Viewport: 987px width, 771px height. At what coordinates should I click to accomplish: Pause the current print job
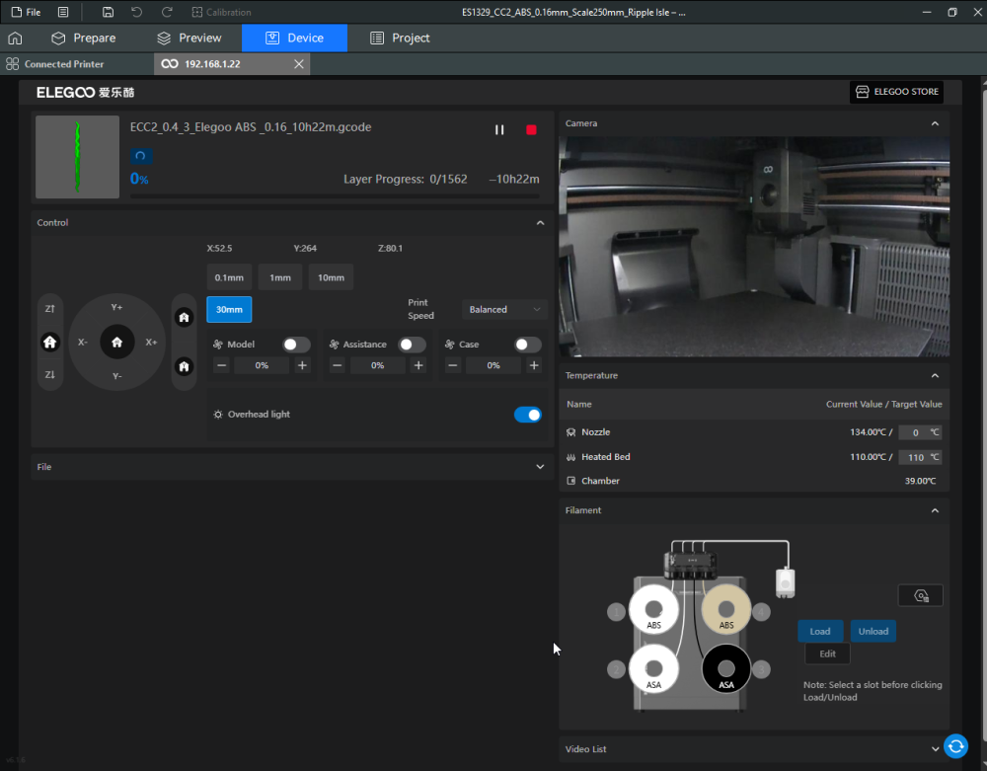499,130
